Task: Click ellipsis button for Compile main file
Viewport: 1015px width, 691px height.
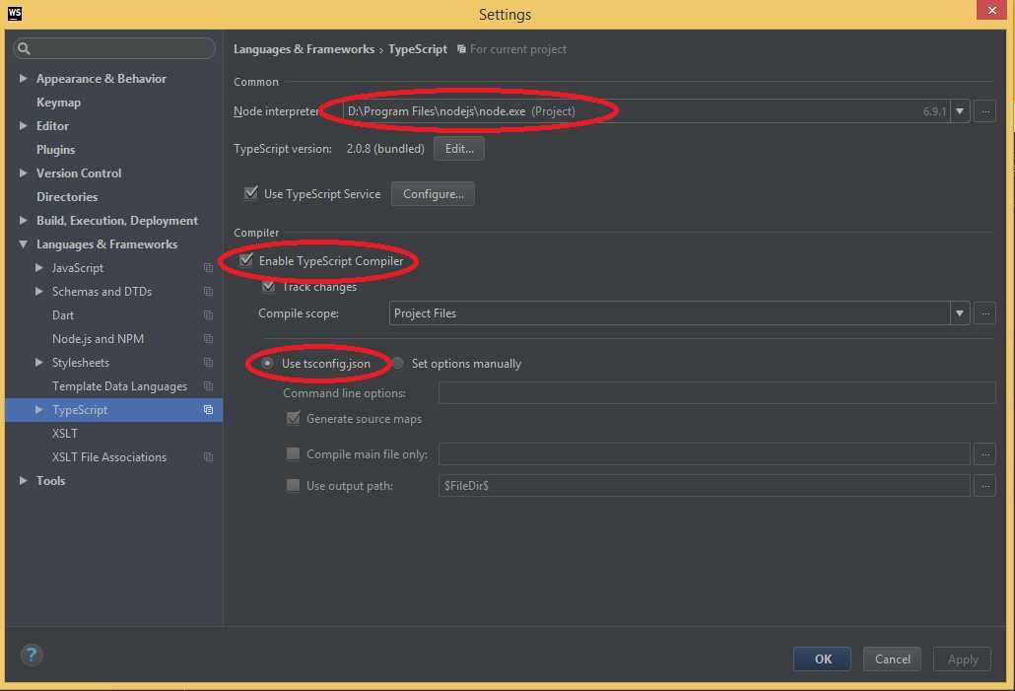Action: click(x=985, y=454)
